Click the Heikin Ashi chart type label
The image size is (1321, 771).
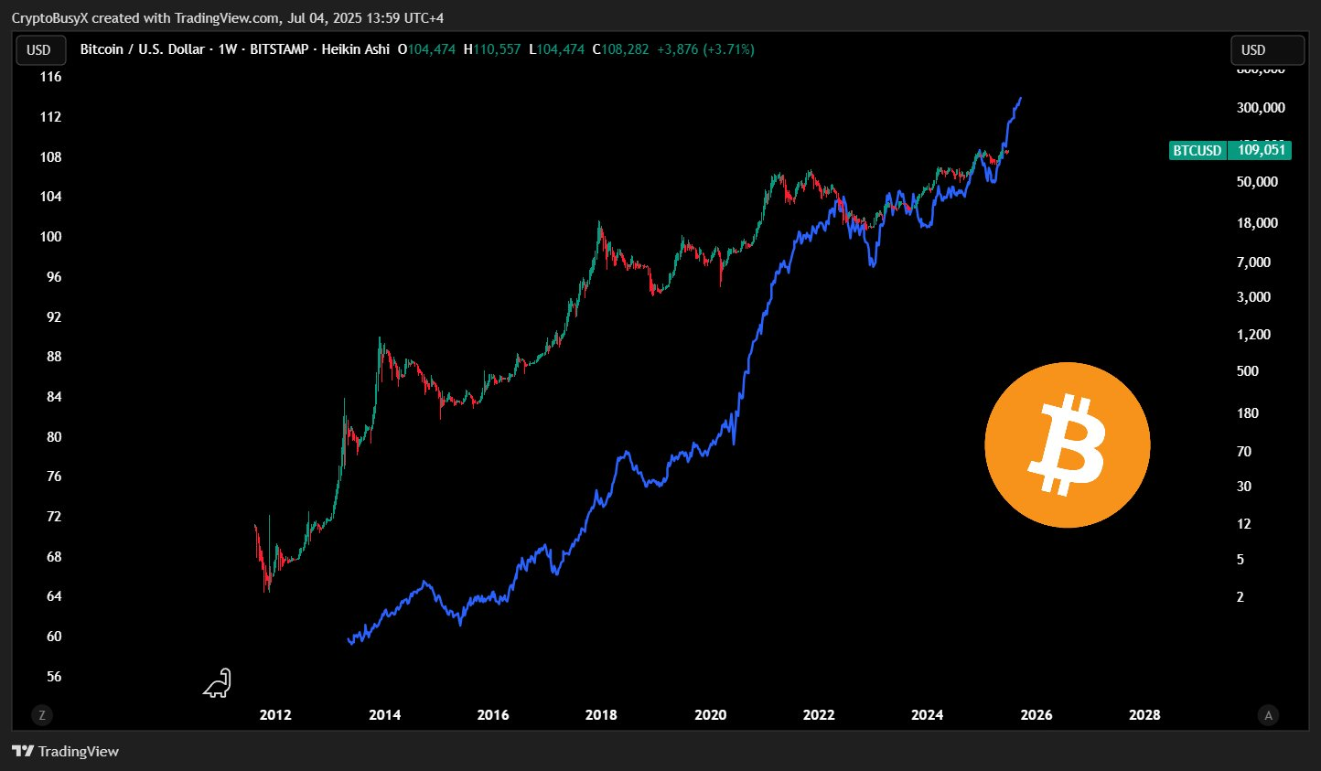click(355, 49)
